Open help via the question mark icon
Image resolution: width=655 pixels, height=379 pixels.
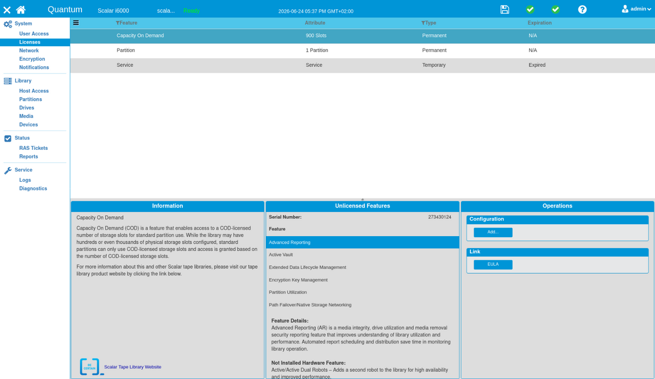tap(582, 9)
